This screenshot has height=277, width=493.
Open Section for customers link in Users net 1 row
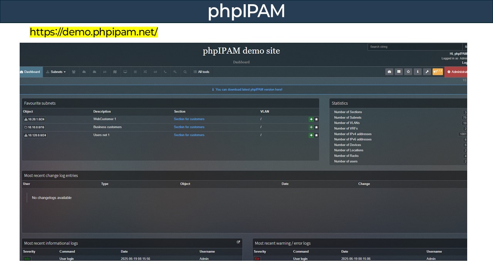pyautogui.click(x=189, y=135)
